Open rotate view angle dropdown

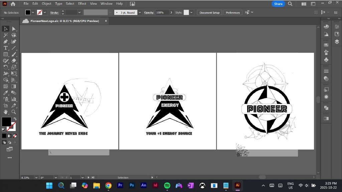(56, 178)
